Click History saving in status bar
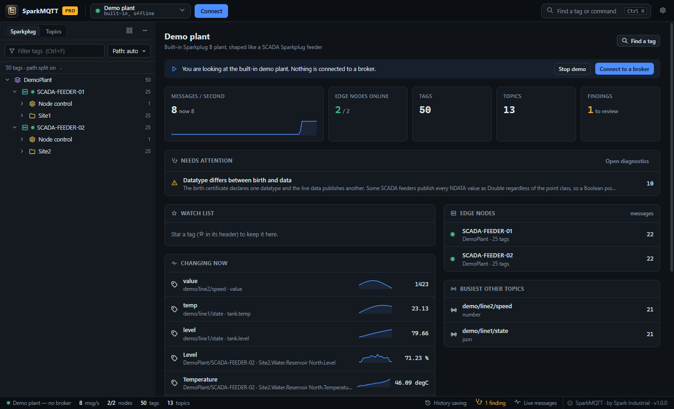Screen dimensions: 674x409 click(x=446, y=403)
